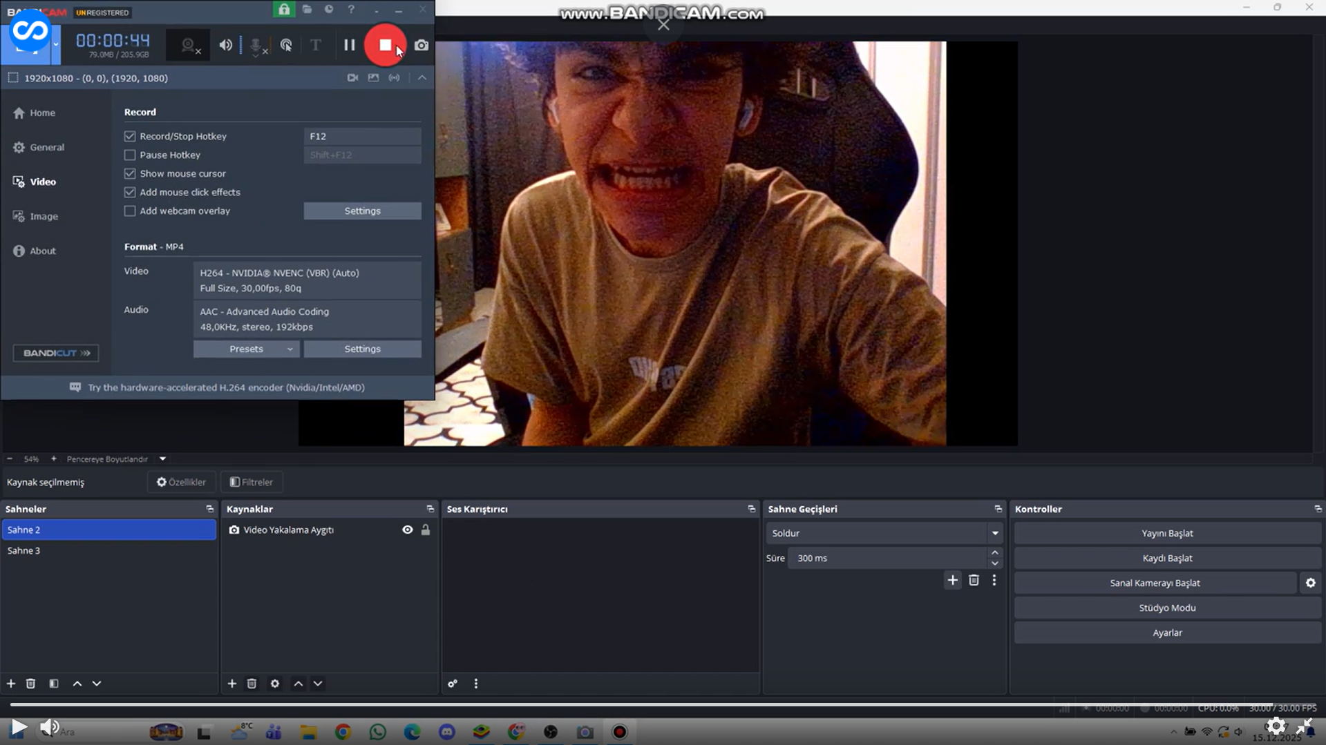Open the Pencereye Boyutlandır zoom dropdown
This screenshot has height=745, width=1326.
tap(162, 458)
